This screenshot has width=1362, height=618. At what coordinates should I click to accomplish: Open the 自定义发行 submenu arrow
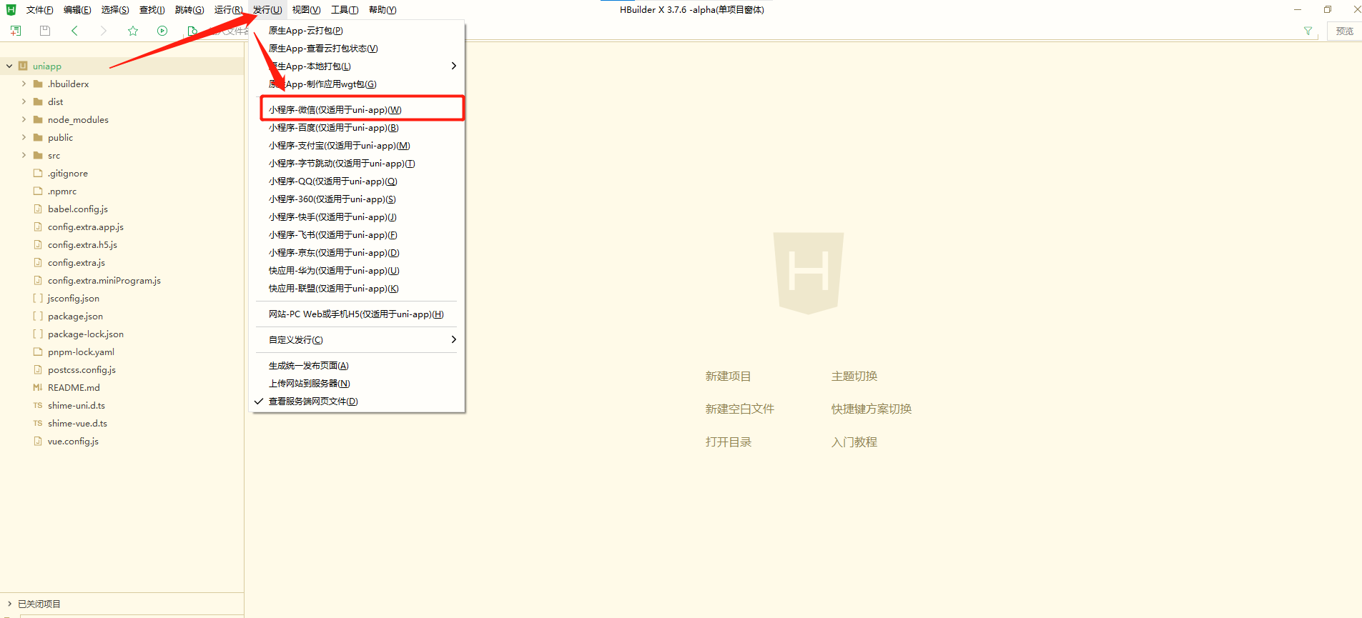453,339
